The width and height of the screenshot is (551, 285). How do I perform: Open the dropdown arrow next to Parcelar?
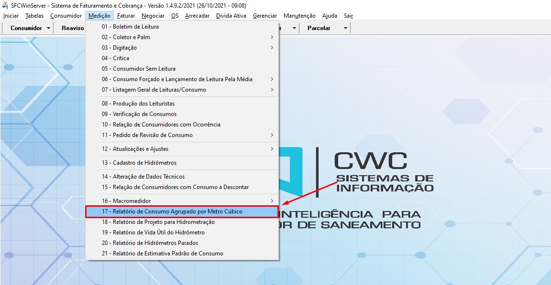[345, 28]
